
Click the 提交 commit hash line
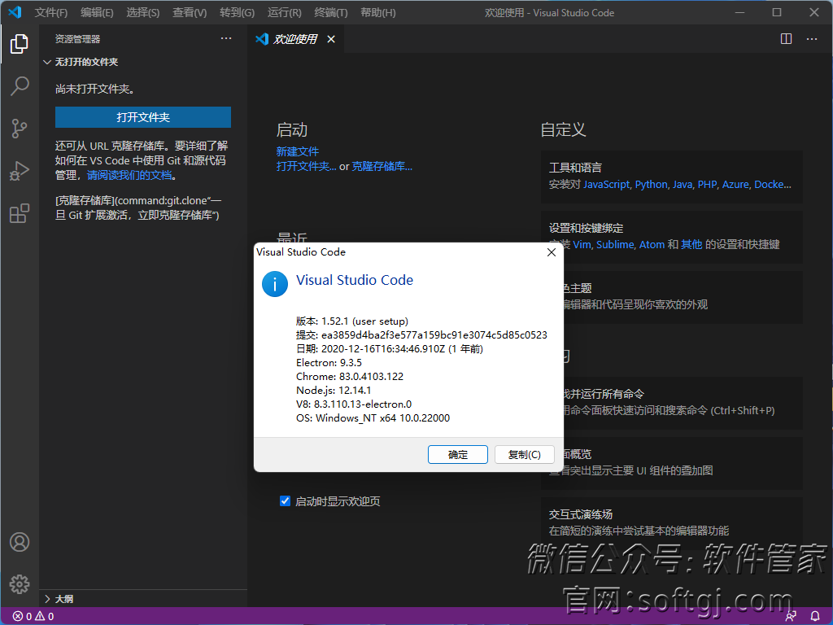coord(422,334)
